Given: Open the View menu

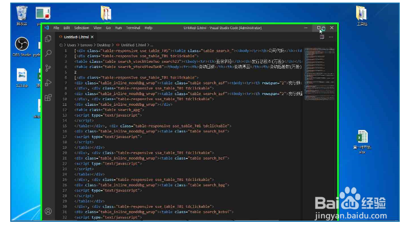Looking at the screenshot, I should click(97, 28).
